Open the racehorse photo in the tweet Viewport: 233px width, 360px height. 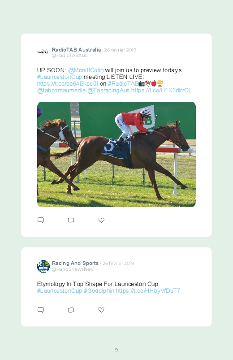pos(116,154)
